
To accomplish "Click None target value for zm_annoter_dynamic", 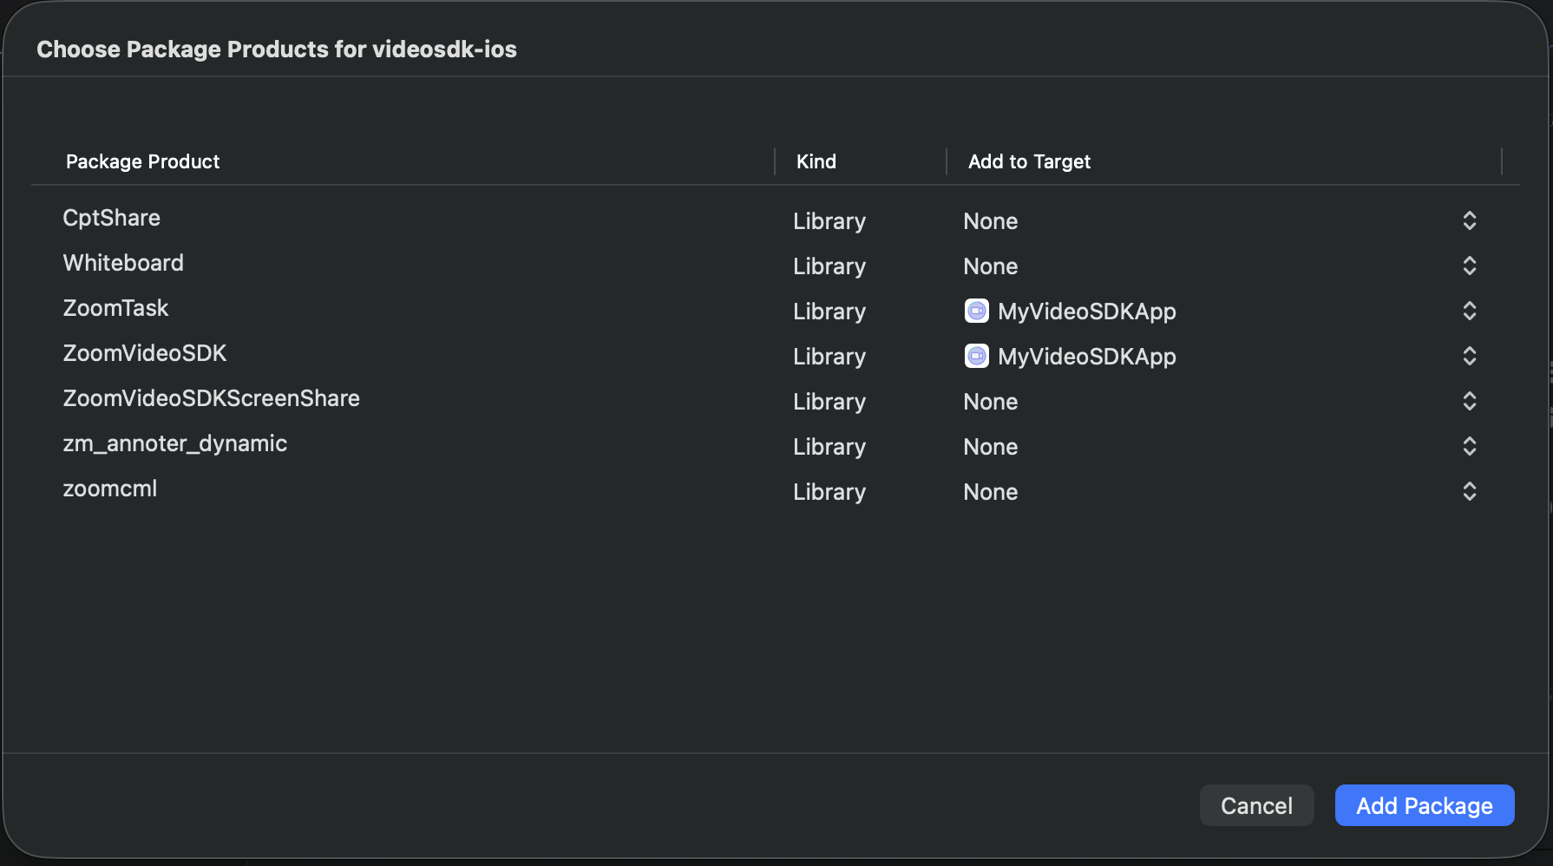I will [x=991, y=447].
